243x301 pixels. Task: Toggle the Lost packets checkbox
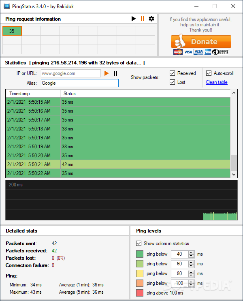(173, 82)
